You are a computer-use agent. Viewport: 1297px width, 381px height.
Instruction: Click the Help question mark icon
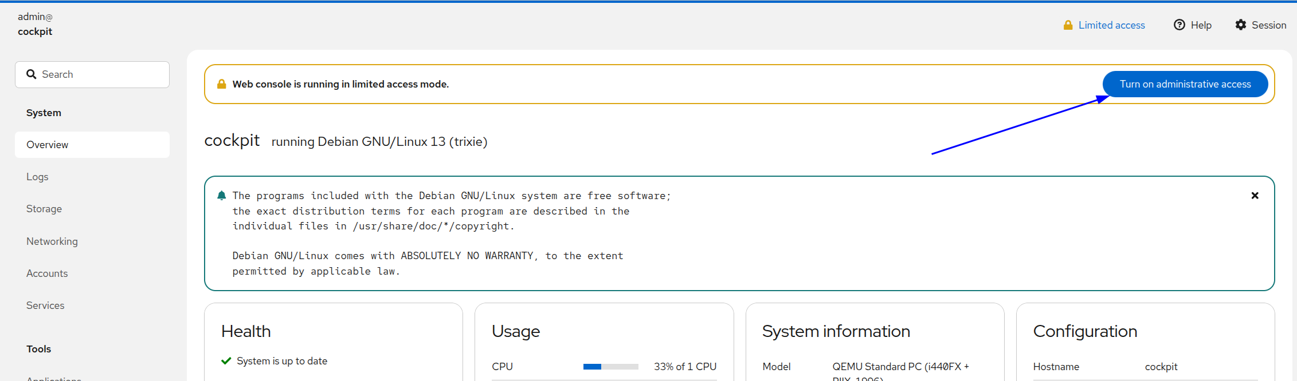click(x=1180, y=25)
